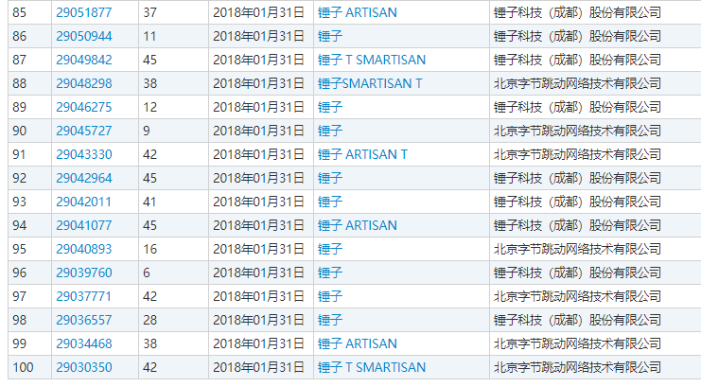Click trademark name 锤子 in row 95
Image resolution: width=701 pixels, height=387 pixels.
pyautogui.click(x=330, y=249)
